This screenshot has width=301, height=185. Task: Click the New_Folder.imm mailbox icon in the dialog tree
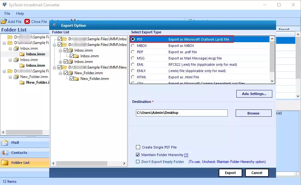[70, 73]
